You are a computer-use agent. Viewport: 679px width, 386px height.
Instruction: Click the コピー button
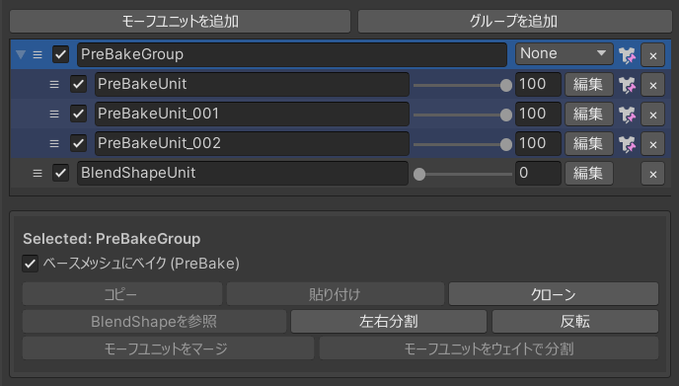(122, 294)
